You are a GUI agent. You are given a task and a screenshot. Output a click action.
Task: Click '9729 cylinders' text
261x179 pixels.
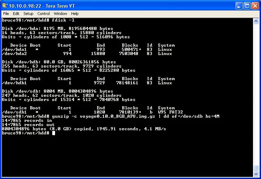102,66
